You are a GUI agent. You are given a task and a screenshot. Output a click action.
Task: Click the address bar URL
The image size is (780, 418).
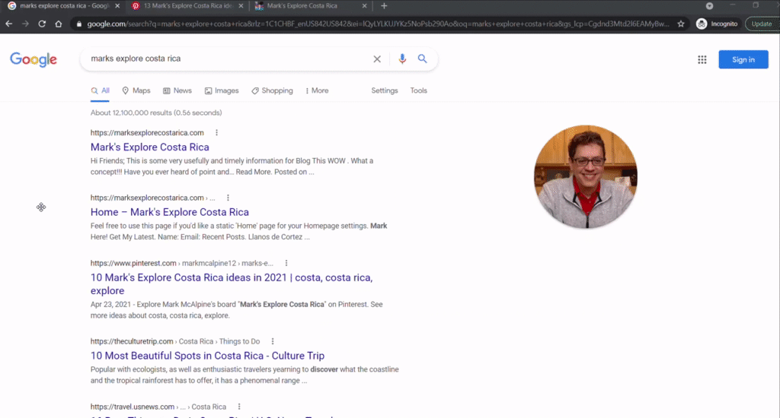[x=378, y=24]
